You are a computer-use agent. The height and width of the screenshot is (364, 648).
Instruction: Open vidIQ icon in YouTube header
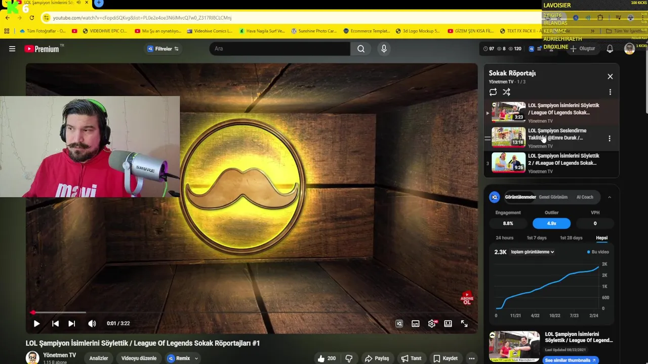click(x=531, y=49)
